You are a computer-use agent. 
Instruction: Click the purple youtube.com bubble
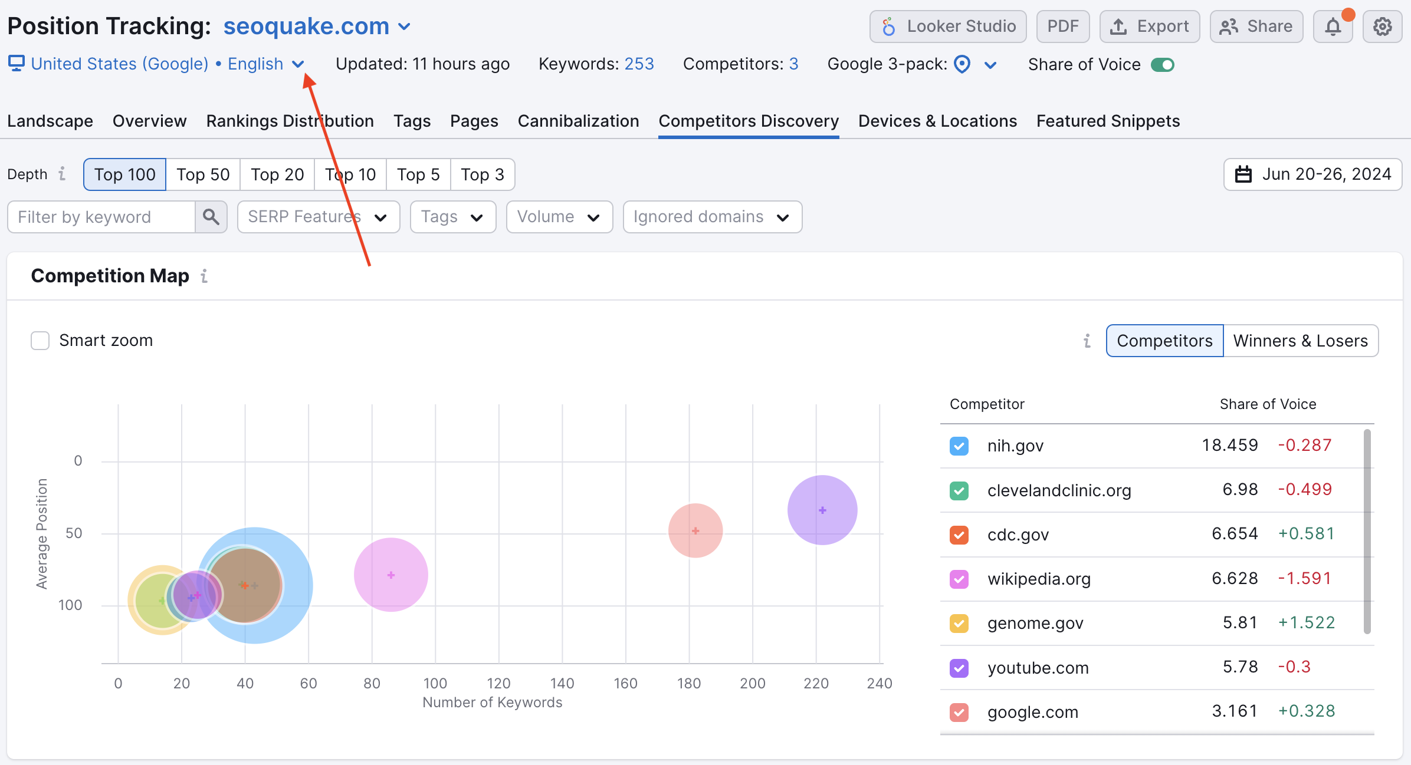822,510
